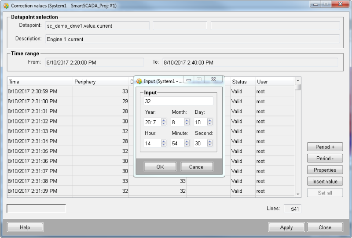This screenshot has height=238, width=352.
Task: Decrease the Second spinner value
Action: (209, 145)
